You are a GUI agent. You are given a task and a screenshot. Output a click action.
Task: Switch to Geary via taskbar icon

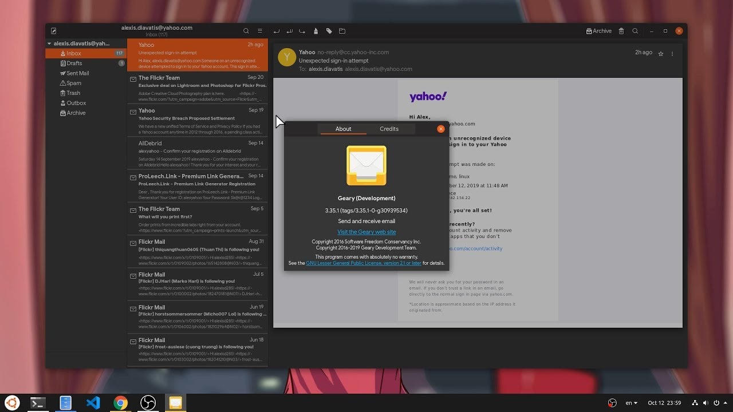pos(175,403)
